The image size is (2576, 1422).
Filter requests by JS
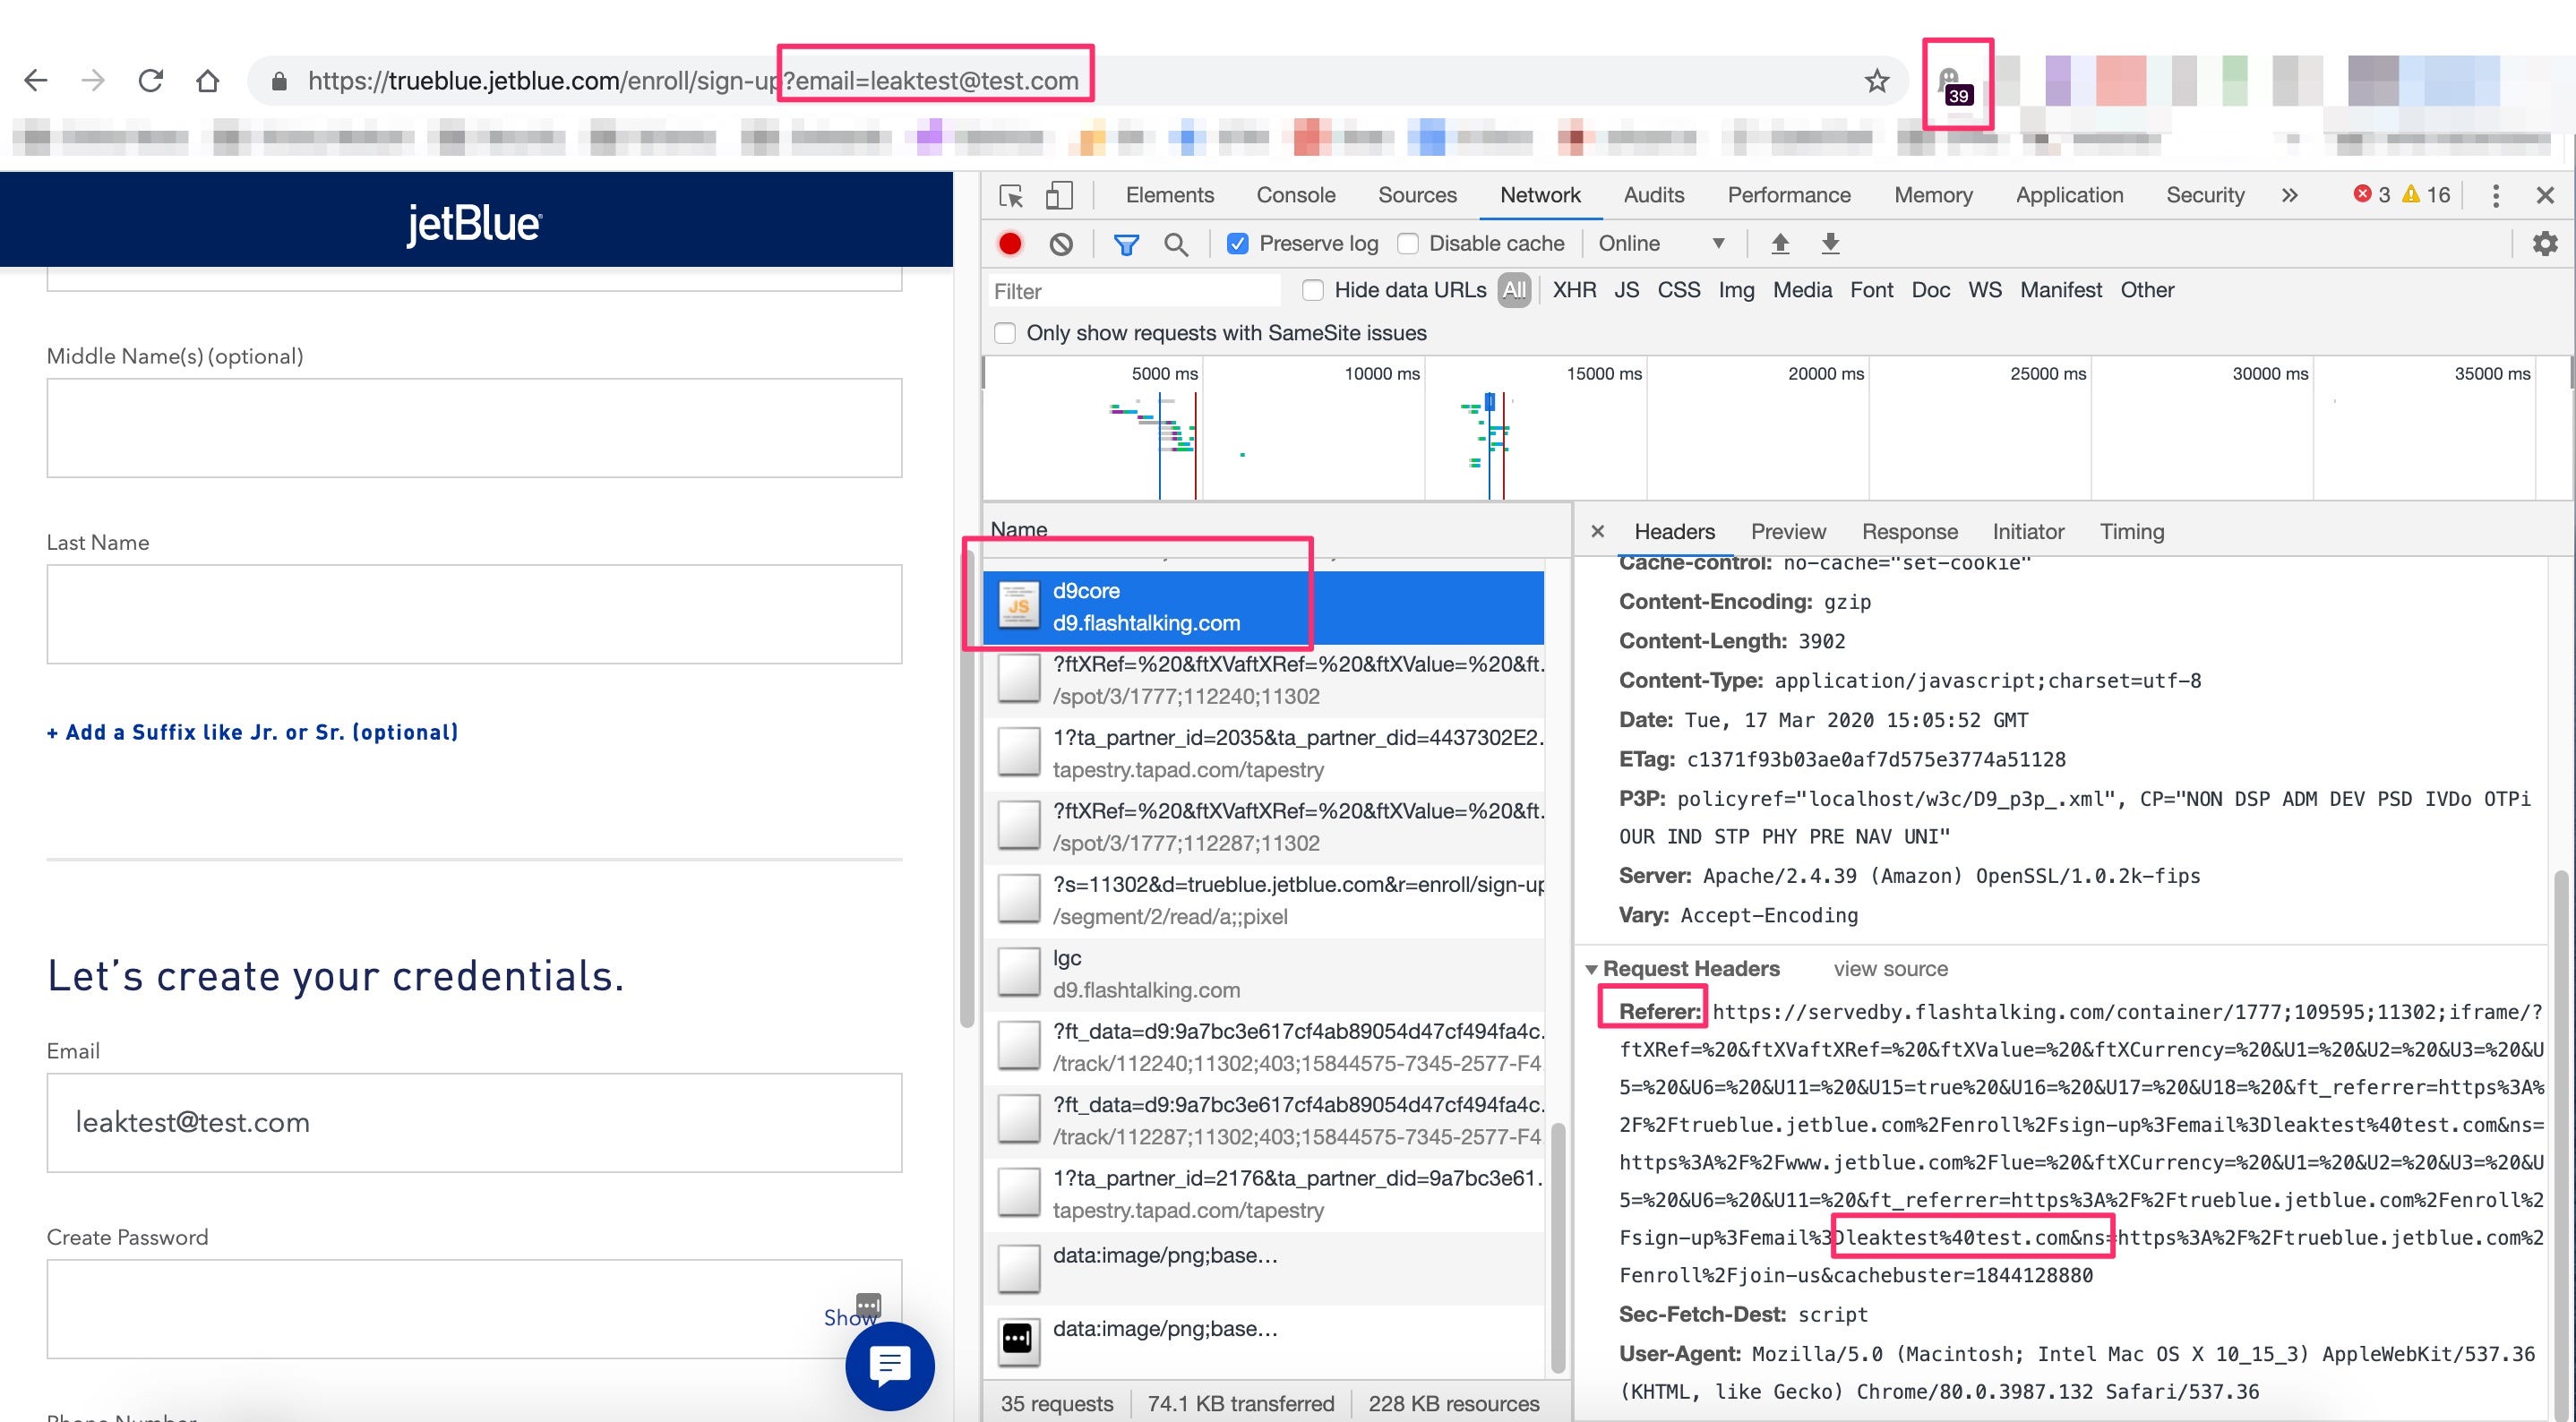coord(1626,290)
